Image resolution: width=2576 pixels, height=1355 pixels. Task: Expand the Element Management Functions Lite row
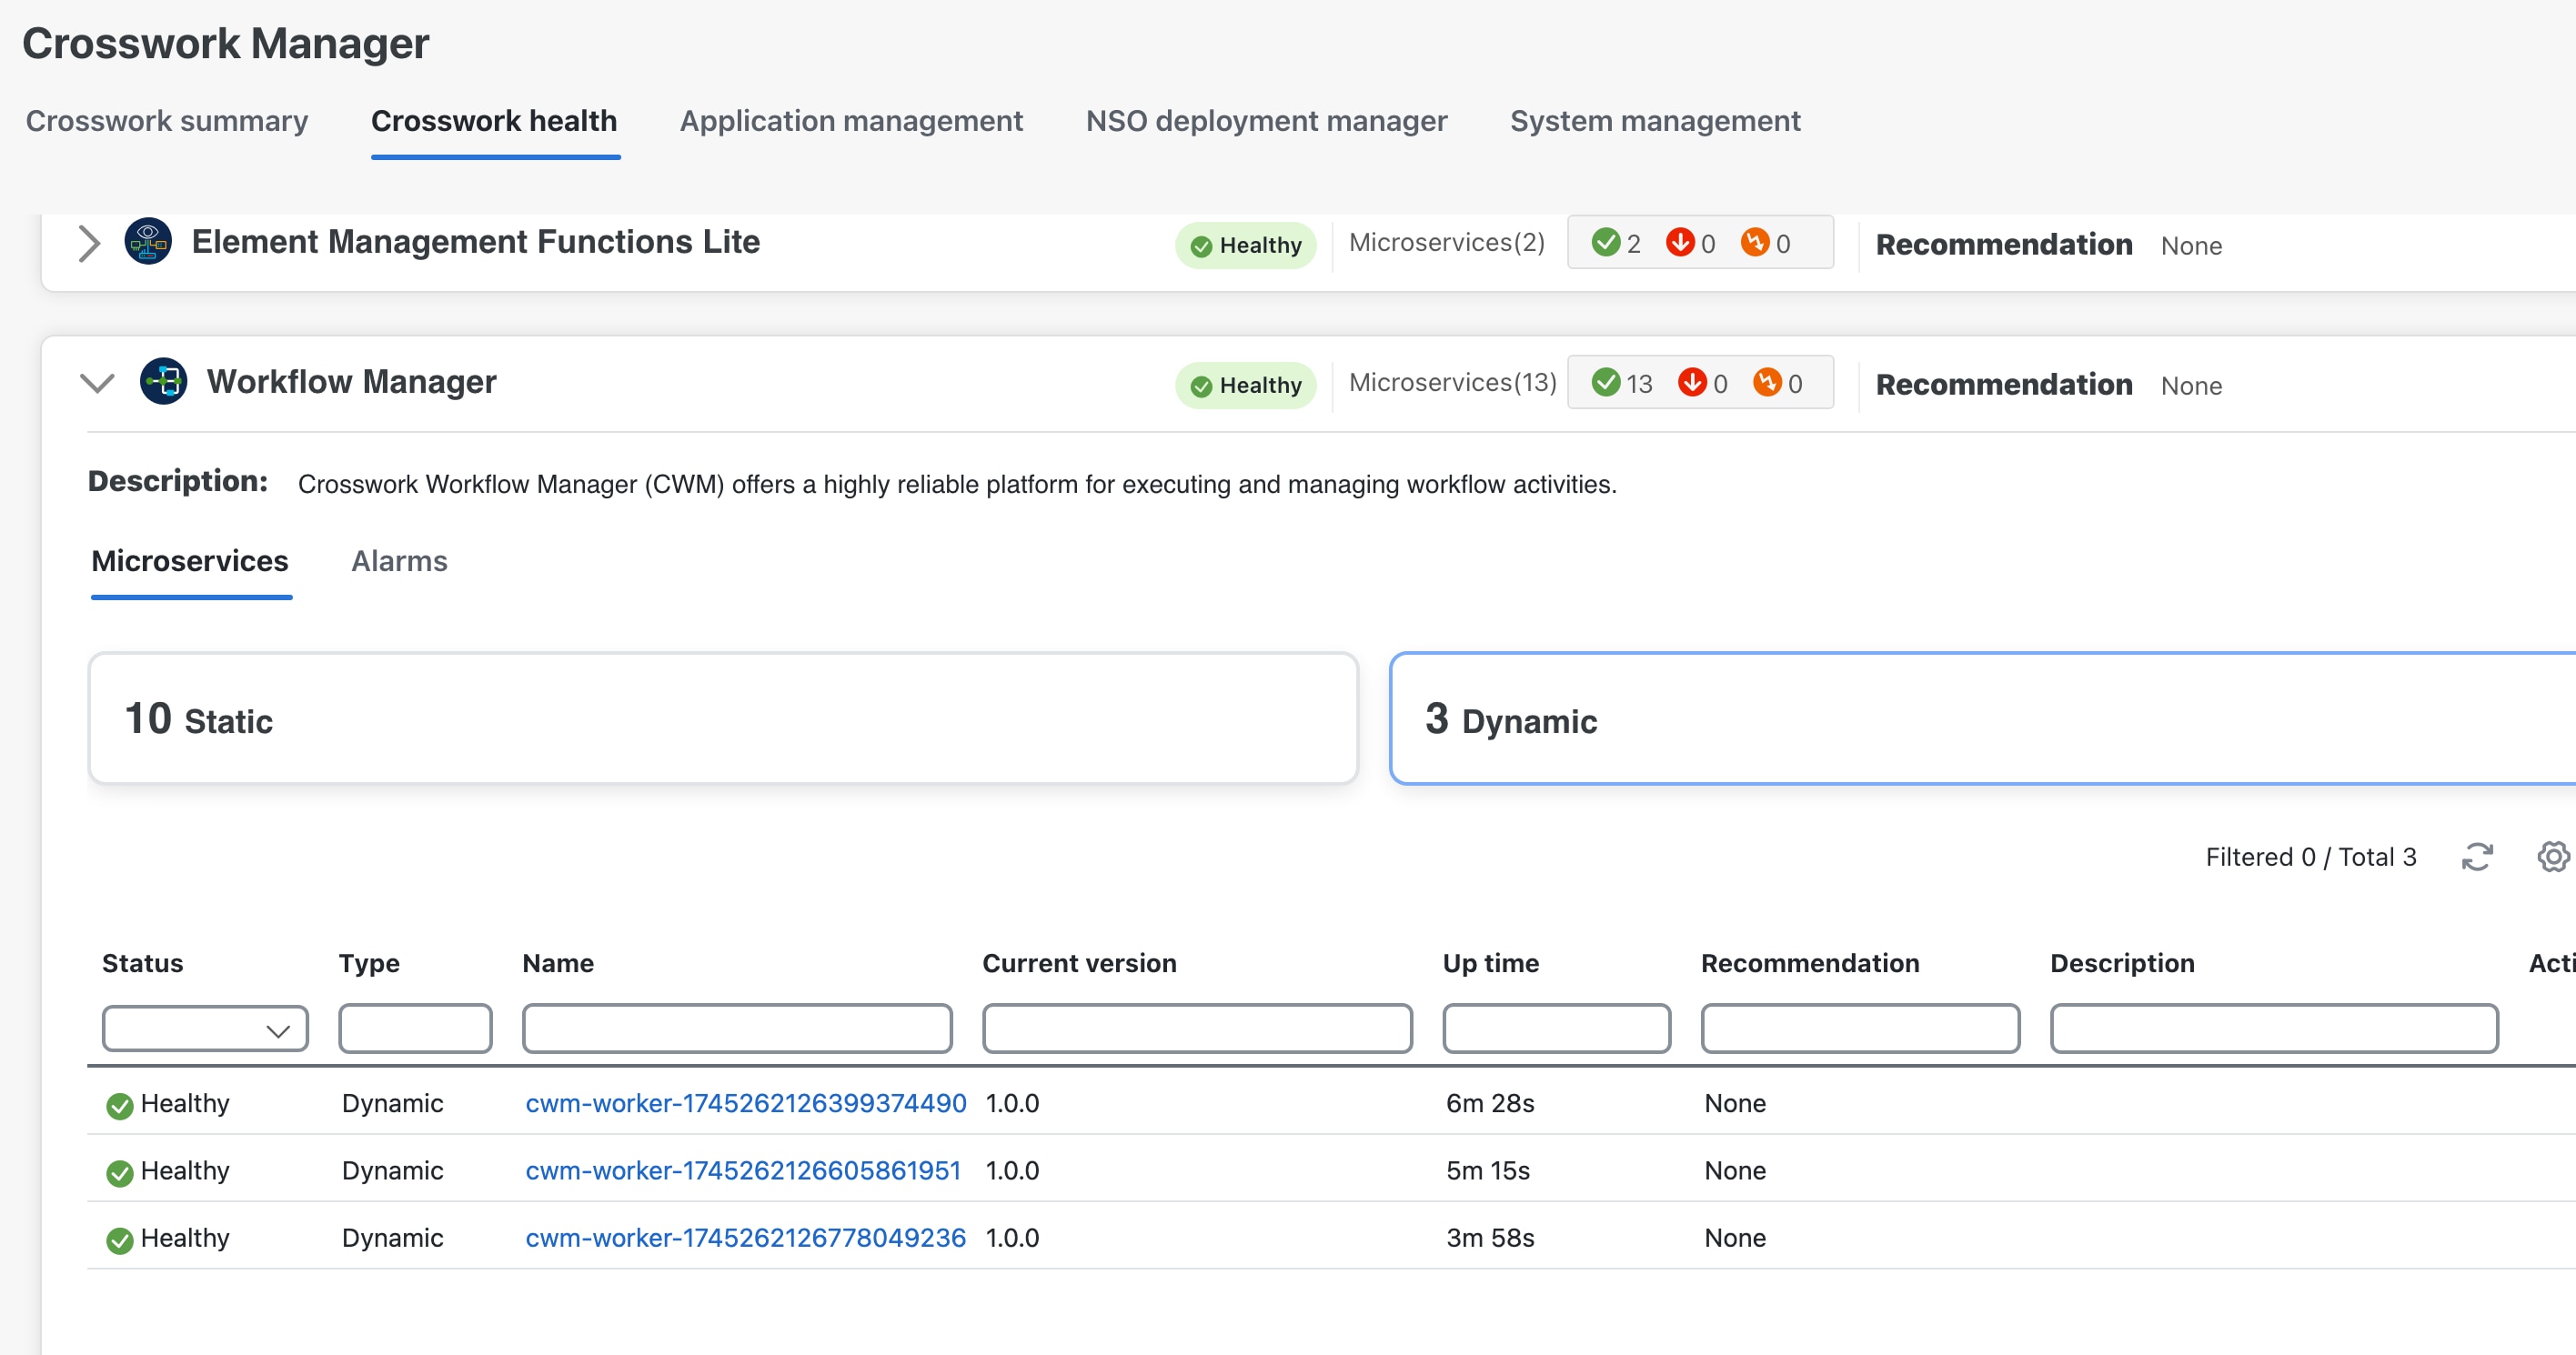(x=89, y=243)
